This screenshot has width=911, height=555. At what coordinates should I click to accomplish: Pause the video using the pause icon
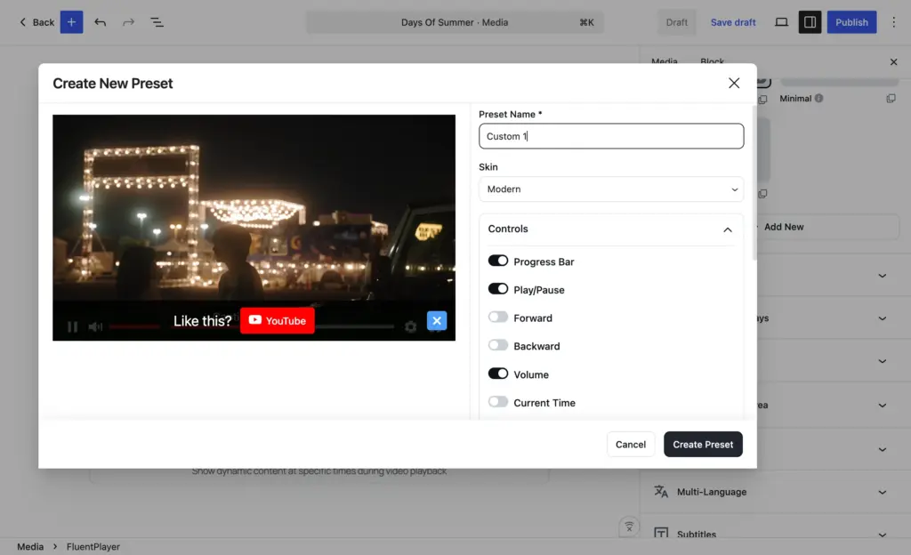point(73,326)
